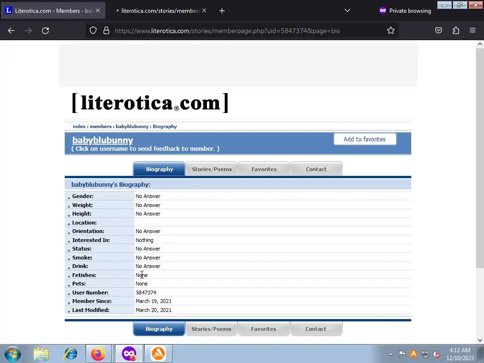Select the Literotica.com Members browser tab

pyautogui.click(x=49, y=10)
